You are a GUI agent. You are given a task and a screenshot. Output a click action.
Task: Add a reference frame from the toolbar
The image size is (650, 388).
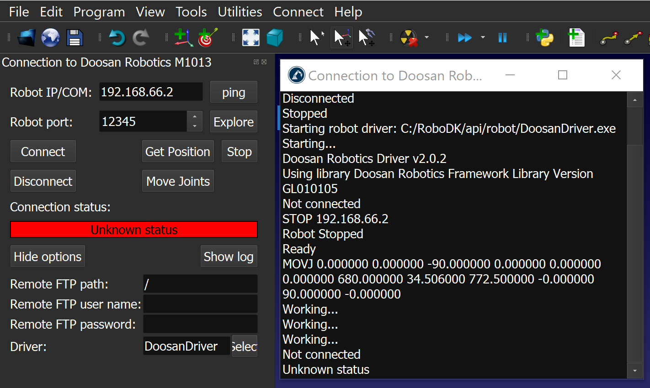click(183, 37)
